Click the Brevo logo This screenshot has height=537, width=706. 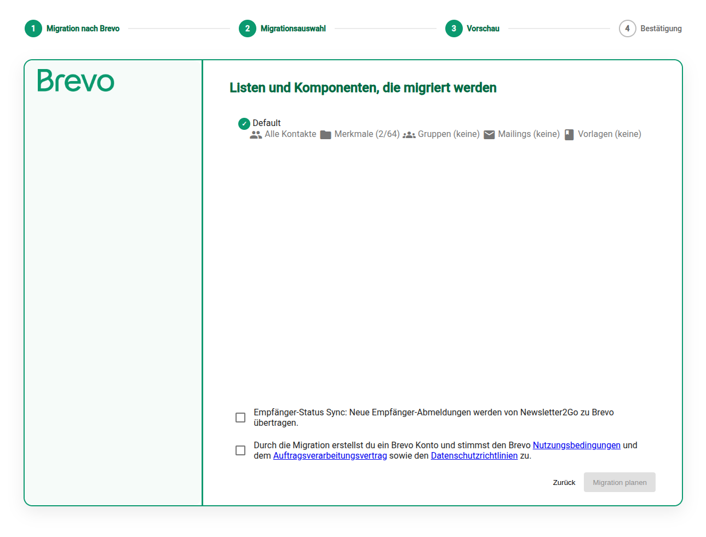point(76,81)
